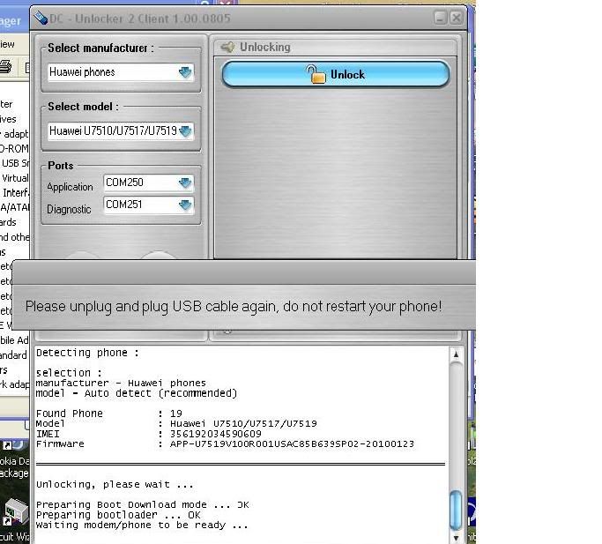Click 'manufacturer - Huawei phones' log line
This screenshot has width=602, height=544.
pos(121,383)
